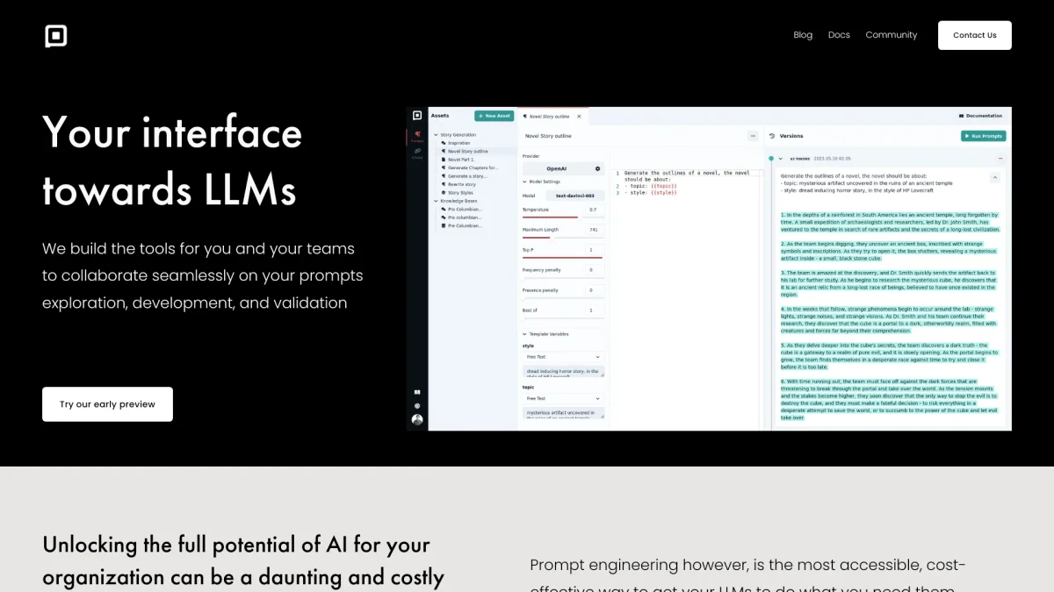1054x592 pixels.
Task: Select the Chains icon in the app sidebar
Action: coord(417,153)
